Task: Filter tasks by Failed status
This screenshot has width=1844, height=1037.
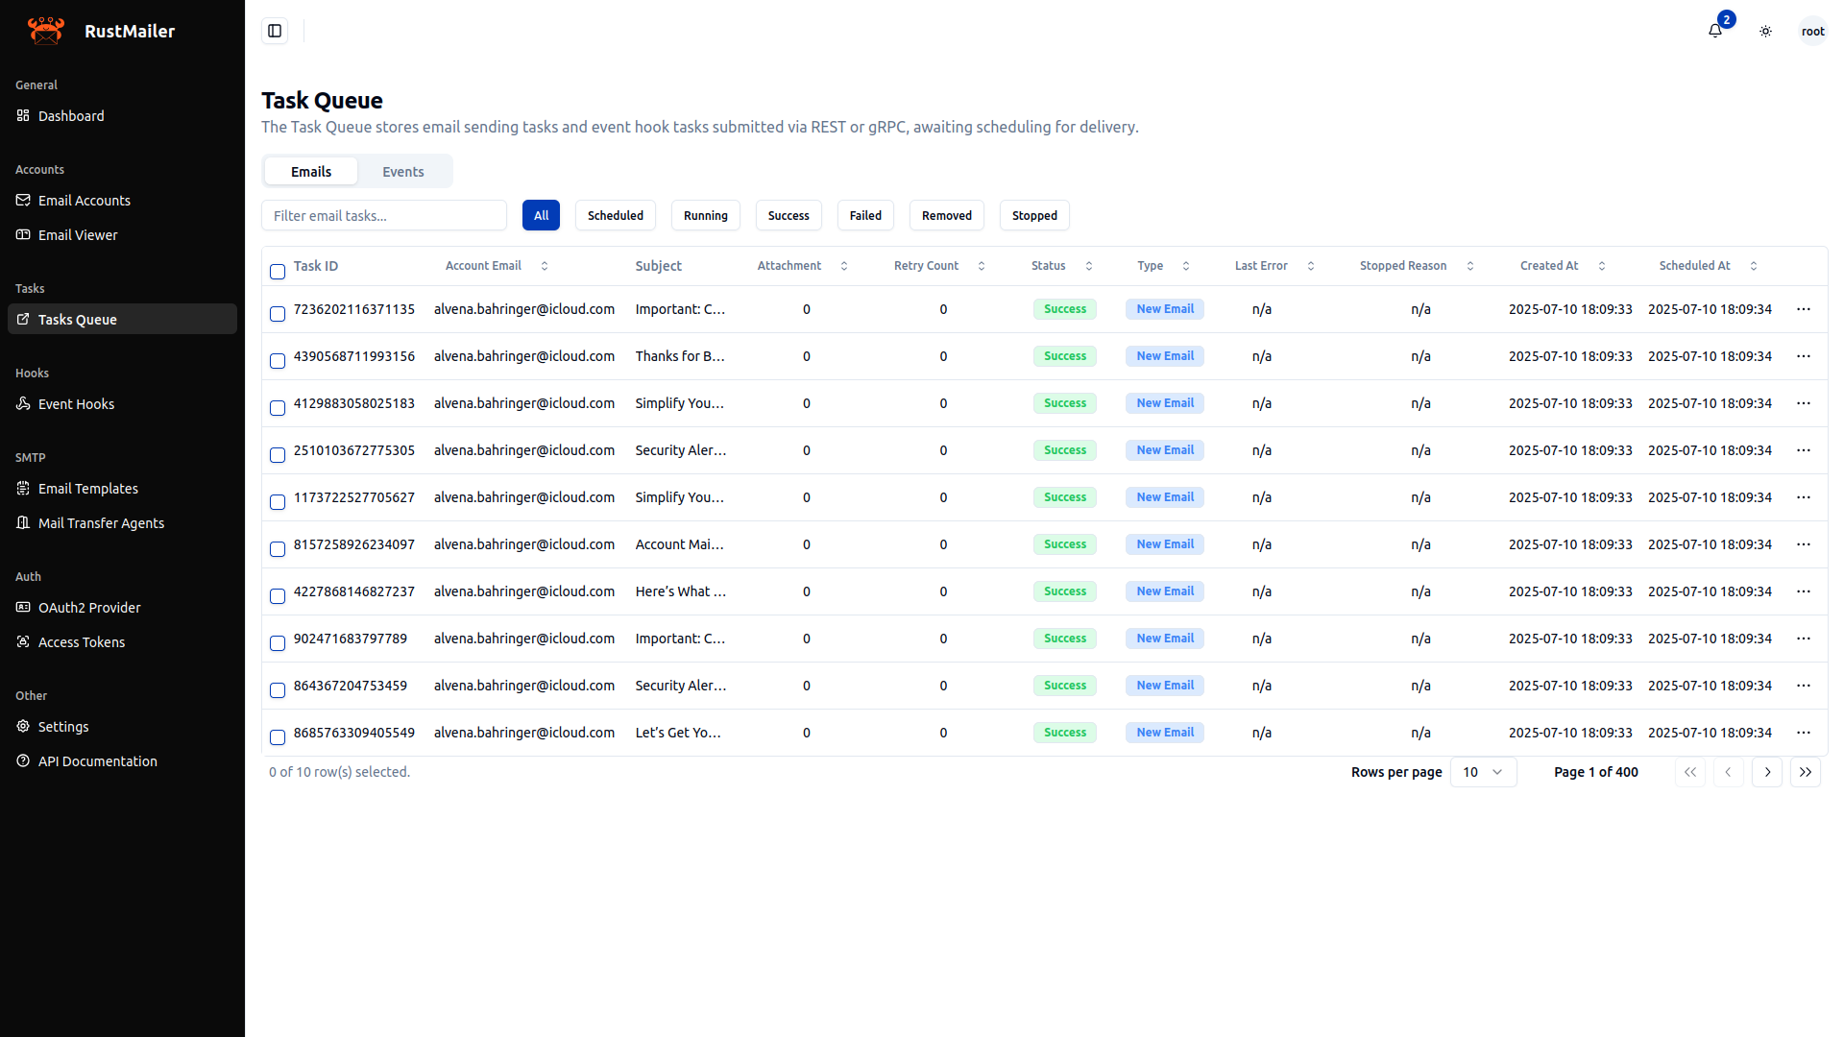Action: 864,215
